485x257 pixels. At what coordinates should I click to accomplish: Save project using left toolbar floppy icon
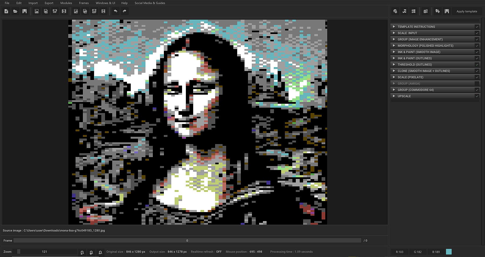click(25, 11)
